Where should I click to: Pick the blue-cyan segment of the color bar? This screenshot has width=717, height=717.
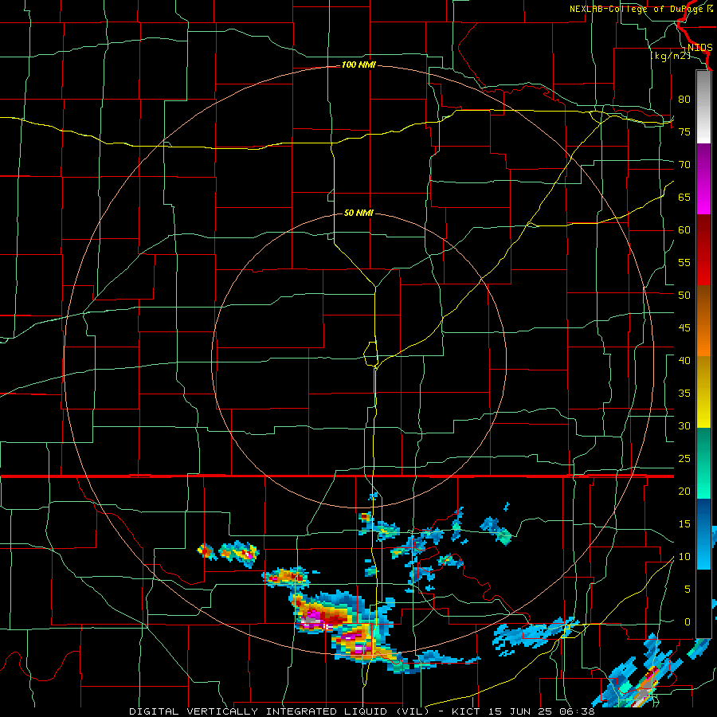[x=703, y=534]
